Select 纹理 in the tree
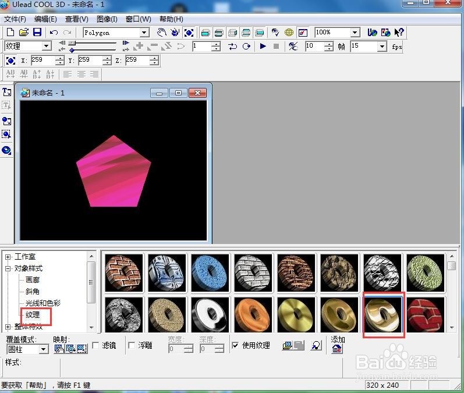Image resolution: width=464 pixels, height=393 pixels. tap(33, 315)
